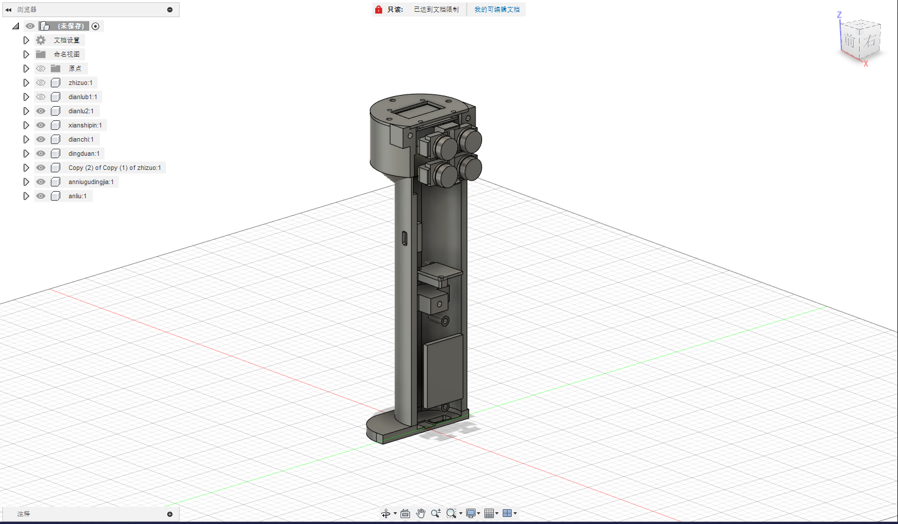Select dingduan:1 in the browser tree

click(x=84, y=153)
